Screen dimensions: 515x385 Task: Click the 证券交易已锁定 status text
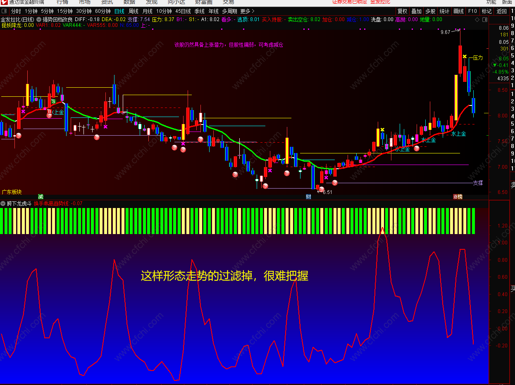point(350,2)
